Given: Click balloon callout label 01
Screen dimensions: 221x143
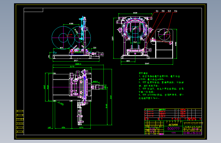Looking at the screenshot, I should [x=157, y=11].
